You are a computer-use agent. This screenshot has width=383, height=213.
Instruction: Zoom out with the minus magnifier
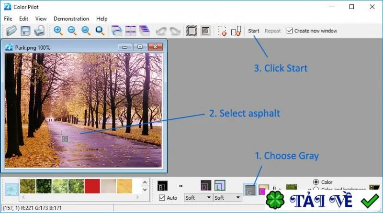(72, 31)
